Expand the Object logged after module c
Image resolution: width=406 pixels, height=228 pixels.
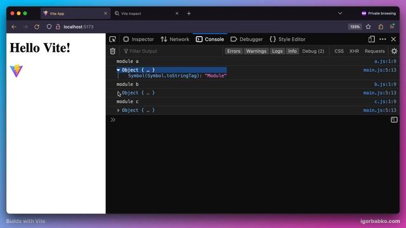pyautogui.click(x=119, y=110)
